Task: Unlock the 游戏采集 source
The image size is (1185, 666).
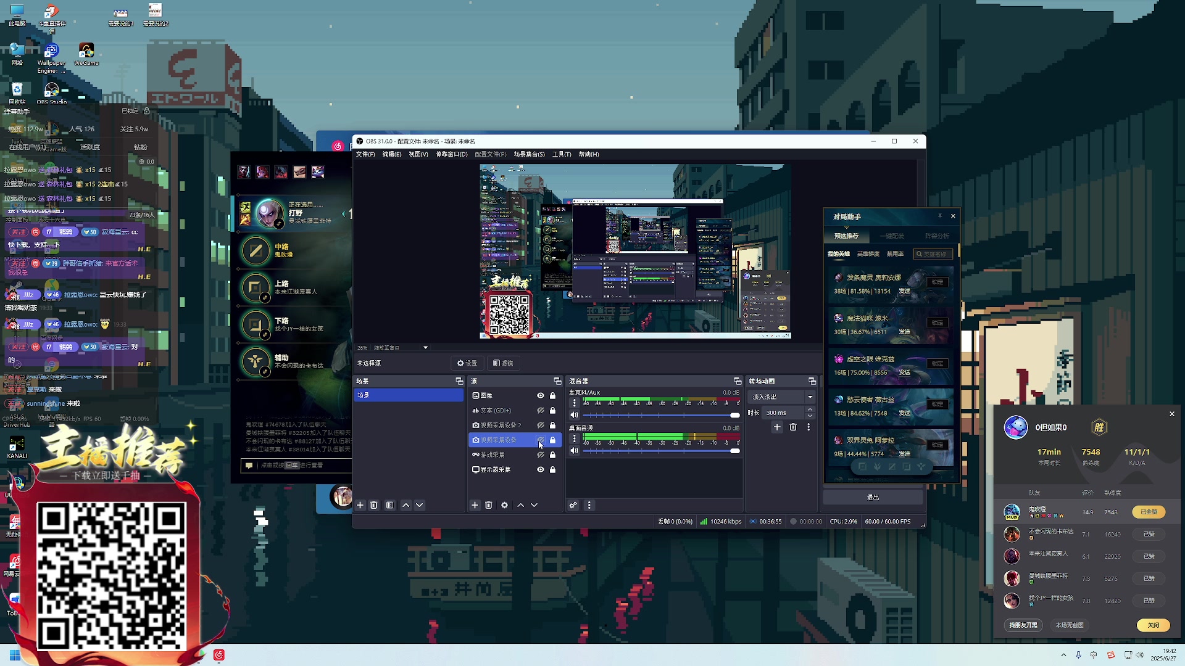Action: (553, 455)
